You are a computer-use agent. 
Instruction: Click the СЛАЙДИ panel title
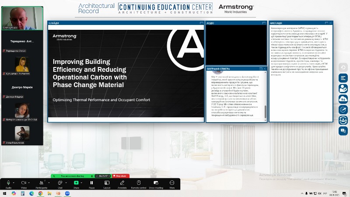coord(53,23)
